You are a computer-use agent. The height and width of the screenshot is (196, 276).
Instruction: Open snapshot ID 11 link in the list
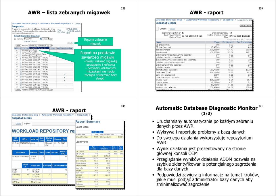click(21, 69)
